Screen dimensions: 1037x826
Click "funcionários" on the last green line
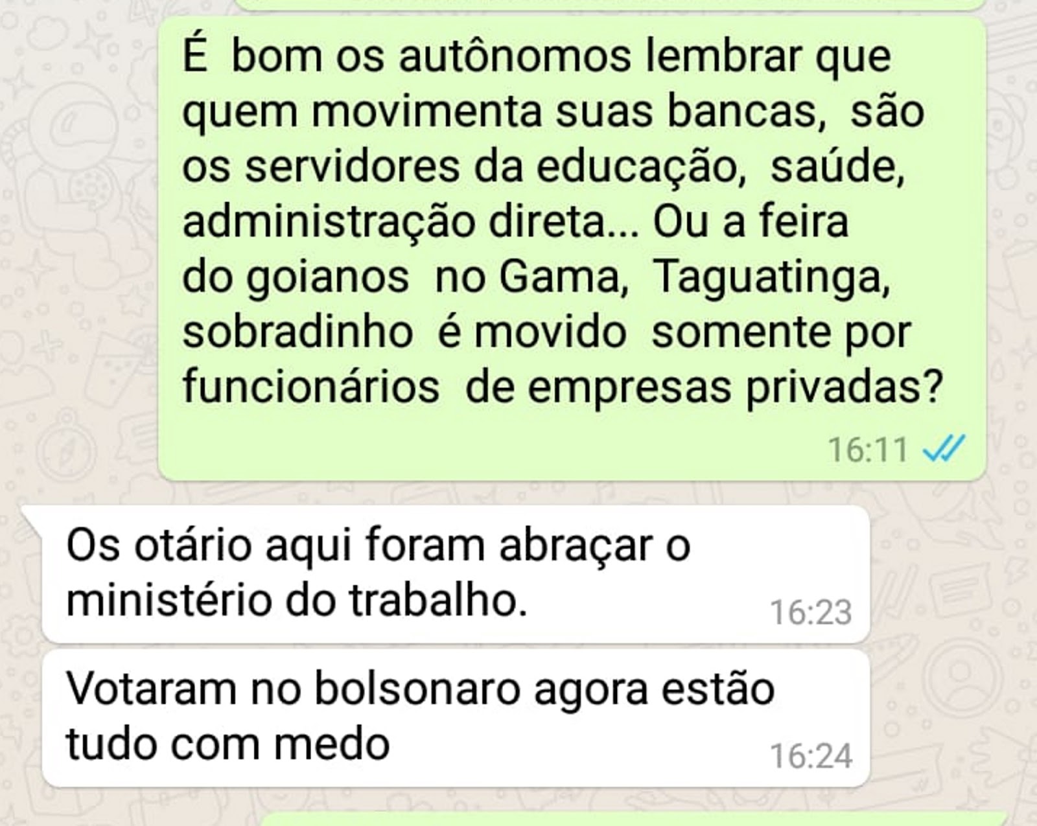tap(310, 387)
